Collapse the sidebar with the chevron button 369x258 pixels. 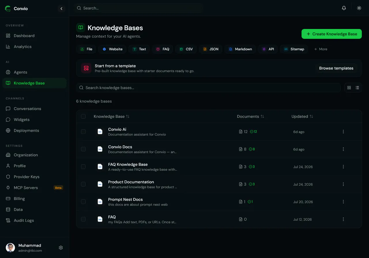click(x=61, y=9)
